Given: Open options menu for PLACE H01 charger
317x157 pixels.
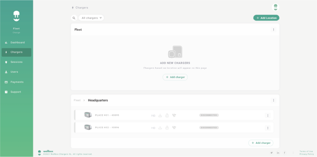Looking at the screenshot, I should pyautogui.click(x=268, y=116).
